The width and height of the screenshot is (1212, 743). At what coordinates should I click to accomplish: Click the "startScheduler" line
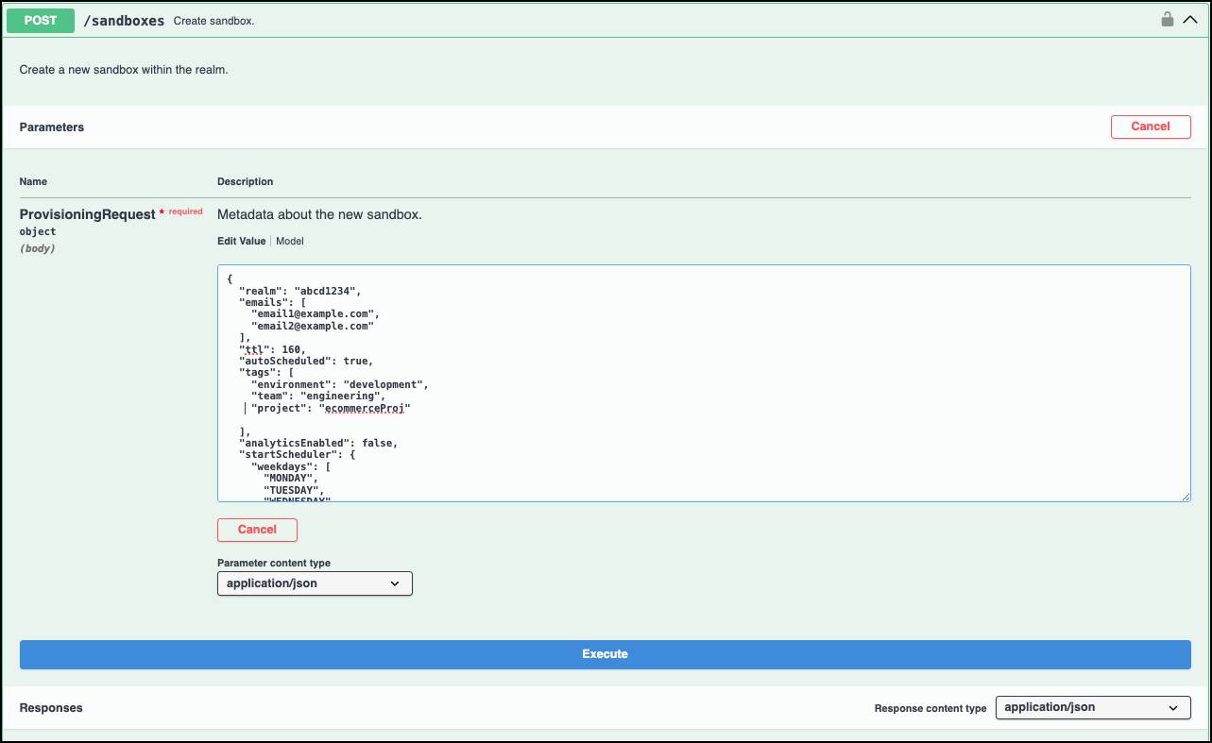(297, 454)
